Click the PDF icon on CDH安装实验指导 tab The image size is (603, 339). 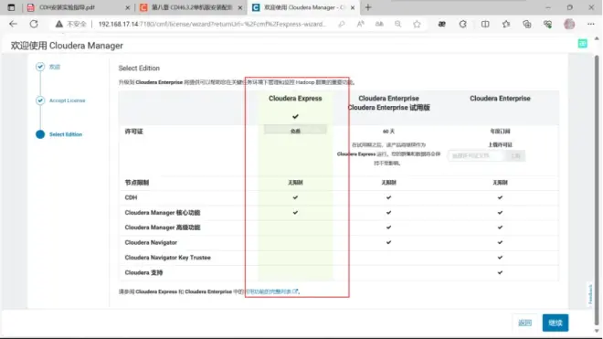(x=31, y=7)
